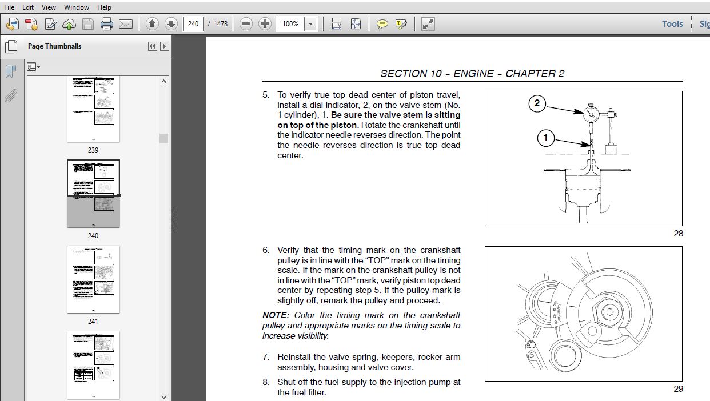The image size is (710, 401).
Task: Click the 'Page Thumbnails' panel title
Action: pos(55,46)
